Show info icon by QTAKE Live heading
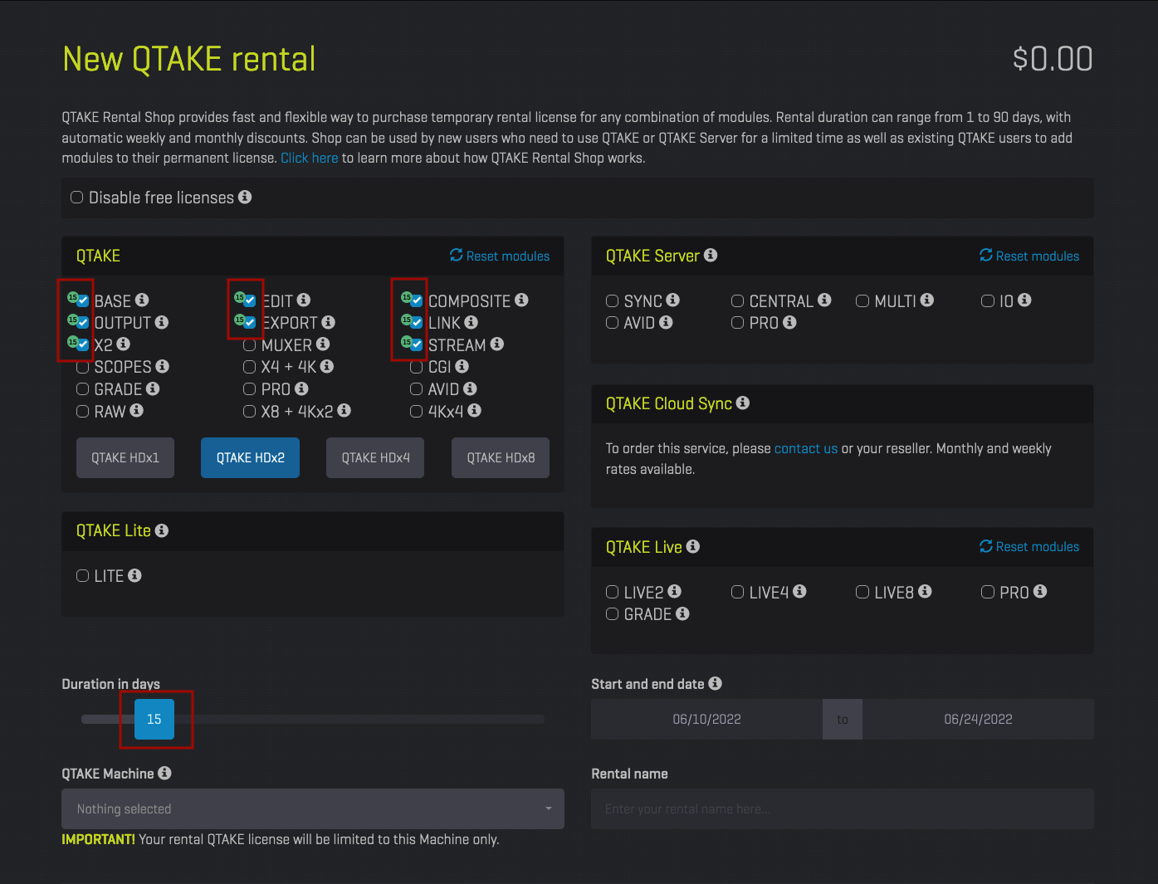This screenshot has height=884, width=1158. pos(693,546)
